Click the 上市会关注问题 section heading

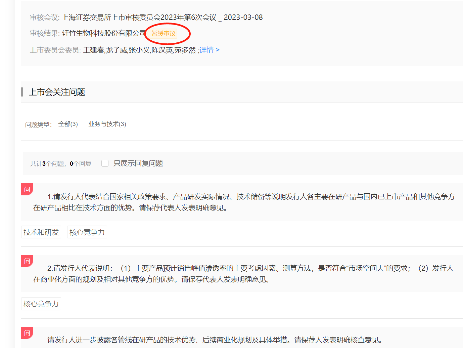57,92
